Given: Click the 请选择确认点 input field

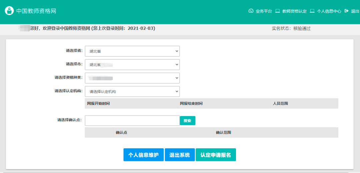Looking at the screenshot, I should [x=132, y=120].
